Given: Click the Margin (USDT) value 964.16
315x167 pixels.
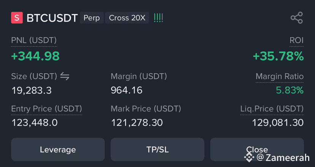Looking at the screenshot, I should coord(127,90).
